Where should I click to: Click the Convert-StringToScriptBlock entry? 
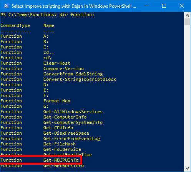coord(80,79)
